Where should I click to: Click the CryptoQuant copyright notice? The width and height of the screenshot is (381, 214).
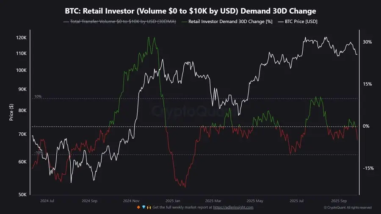click(x=348, y=208)
